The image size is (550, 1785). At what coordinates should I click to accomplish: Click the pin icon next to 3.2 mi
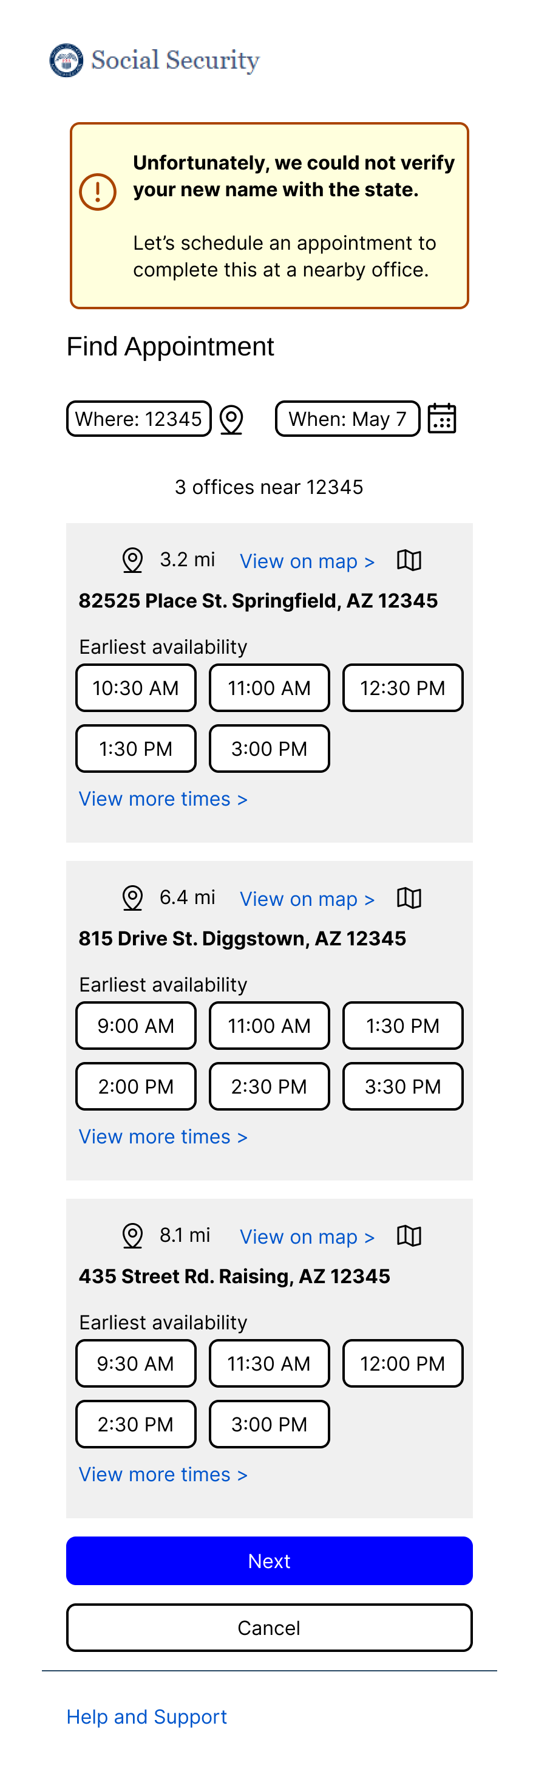pyautogui.click(x=132, y=560)
